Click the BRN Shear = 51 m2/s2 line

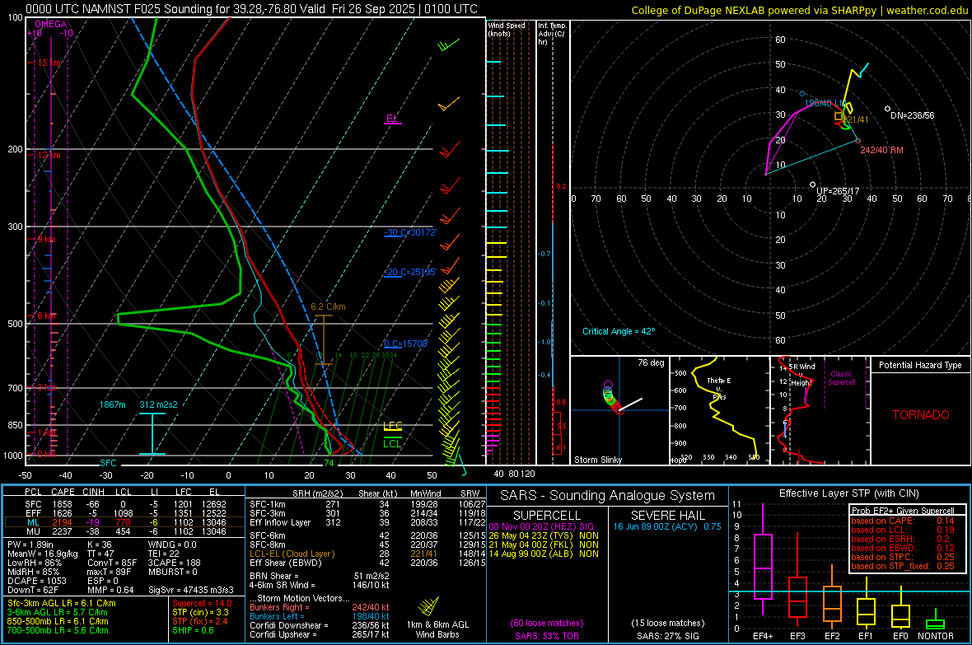point(320,576)
